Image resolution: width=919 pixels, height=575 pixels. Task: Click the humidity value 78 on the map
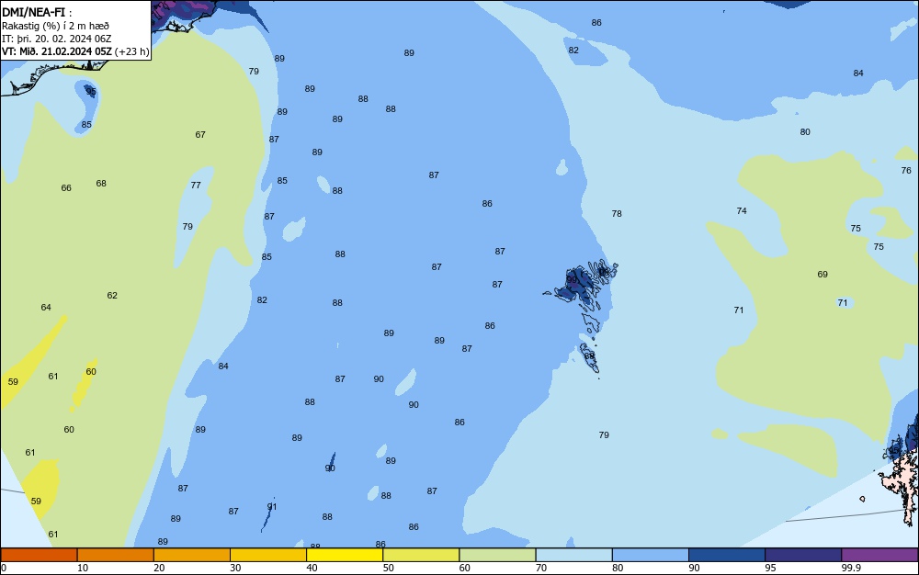(618, 214)
